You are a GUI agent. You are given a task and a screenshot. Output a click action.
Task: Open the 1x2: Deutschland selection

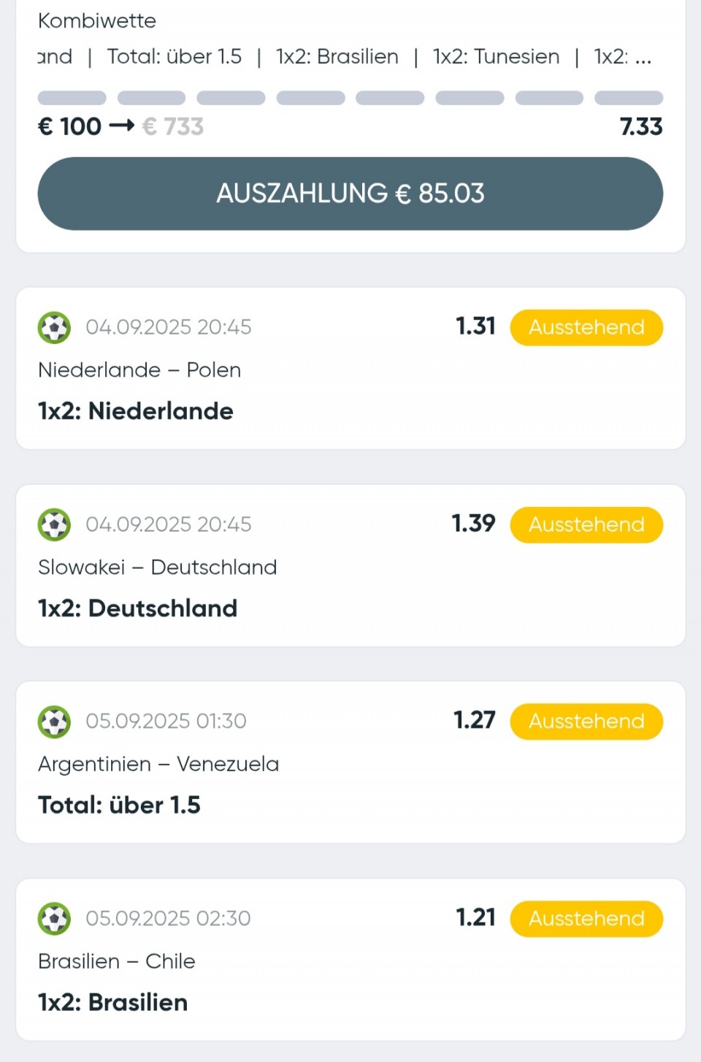138,608
